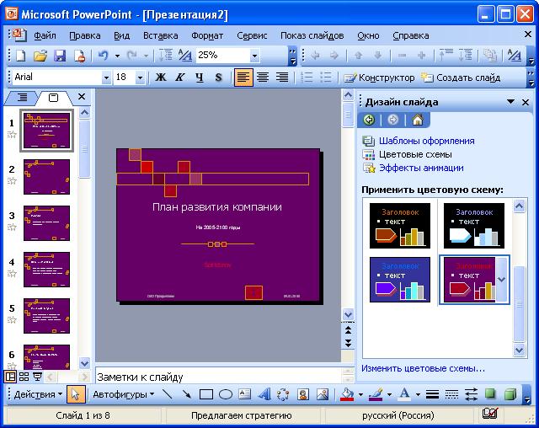The height and width of the screenshot is (428, 539).
Task: Select the pointer selection tool
Action: tap(75, 394)
